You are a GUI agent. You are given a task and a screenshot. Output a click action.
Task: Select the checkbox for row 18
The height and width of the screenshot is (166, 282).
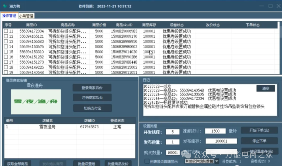pyautogui.click(x=6, y=67)
